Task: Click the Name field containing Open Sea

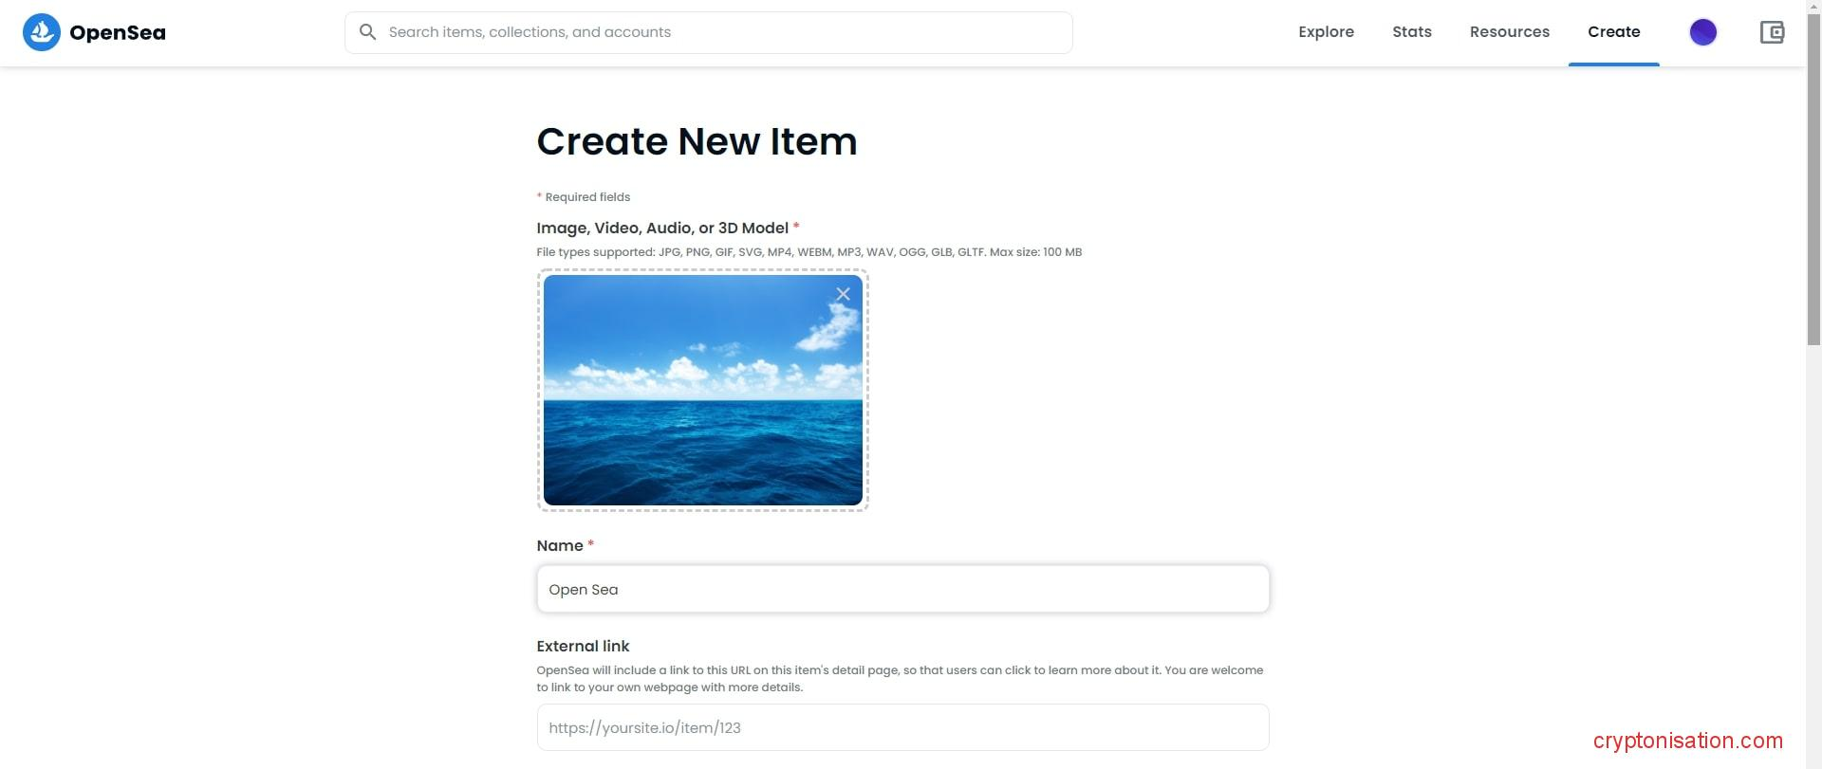Action: coord(902,589)
